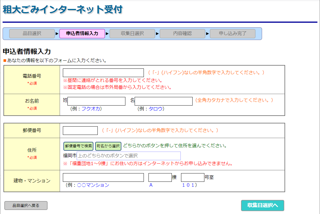The width and height of the screenshot is (320, 214).
Task: Focus the 電話番号 input field
Action: coord(103,73)
